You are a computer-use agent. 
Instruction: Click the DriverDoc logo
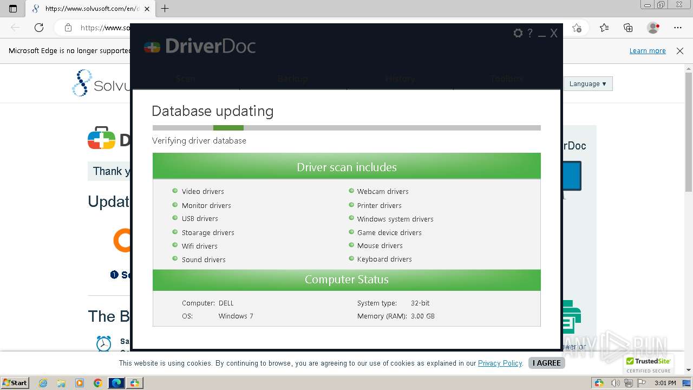[x=199, y=46]
